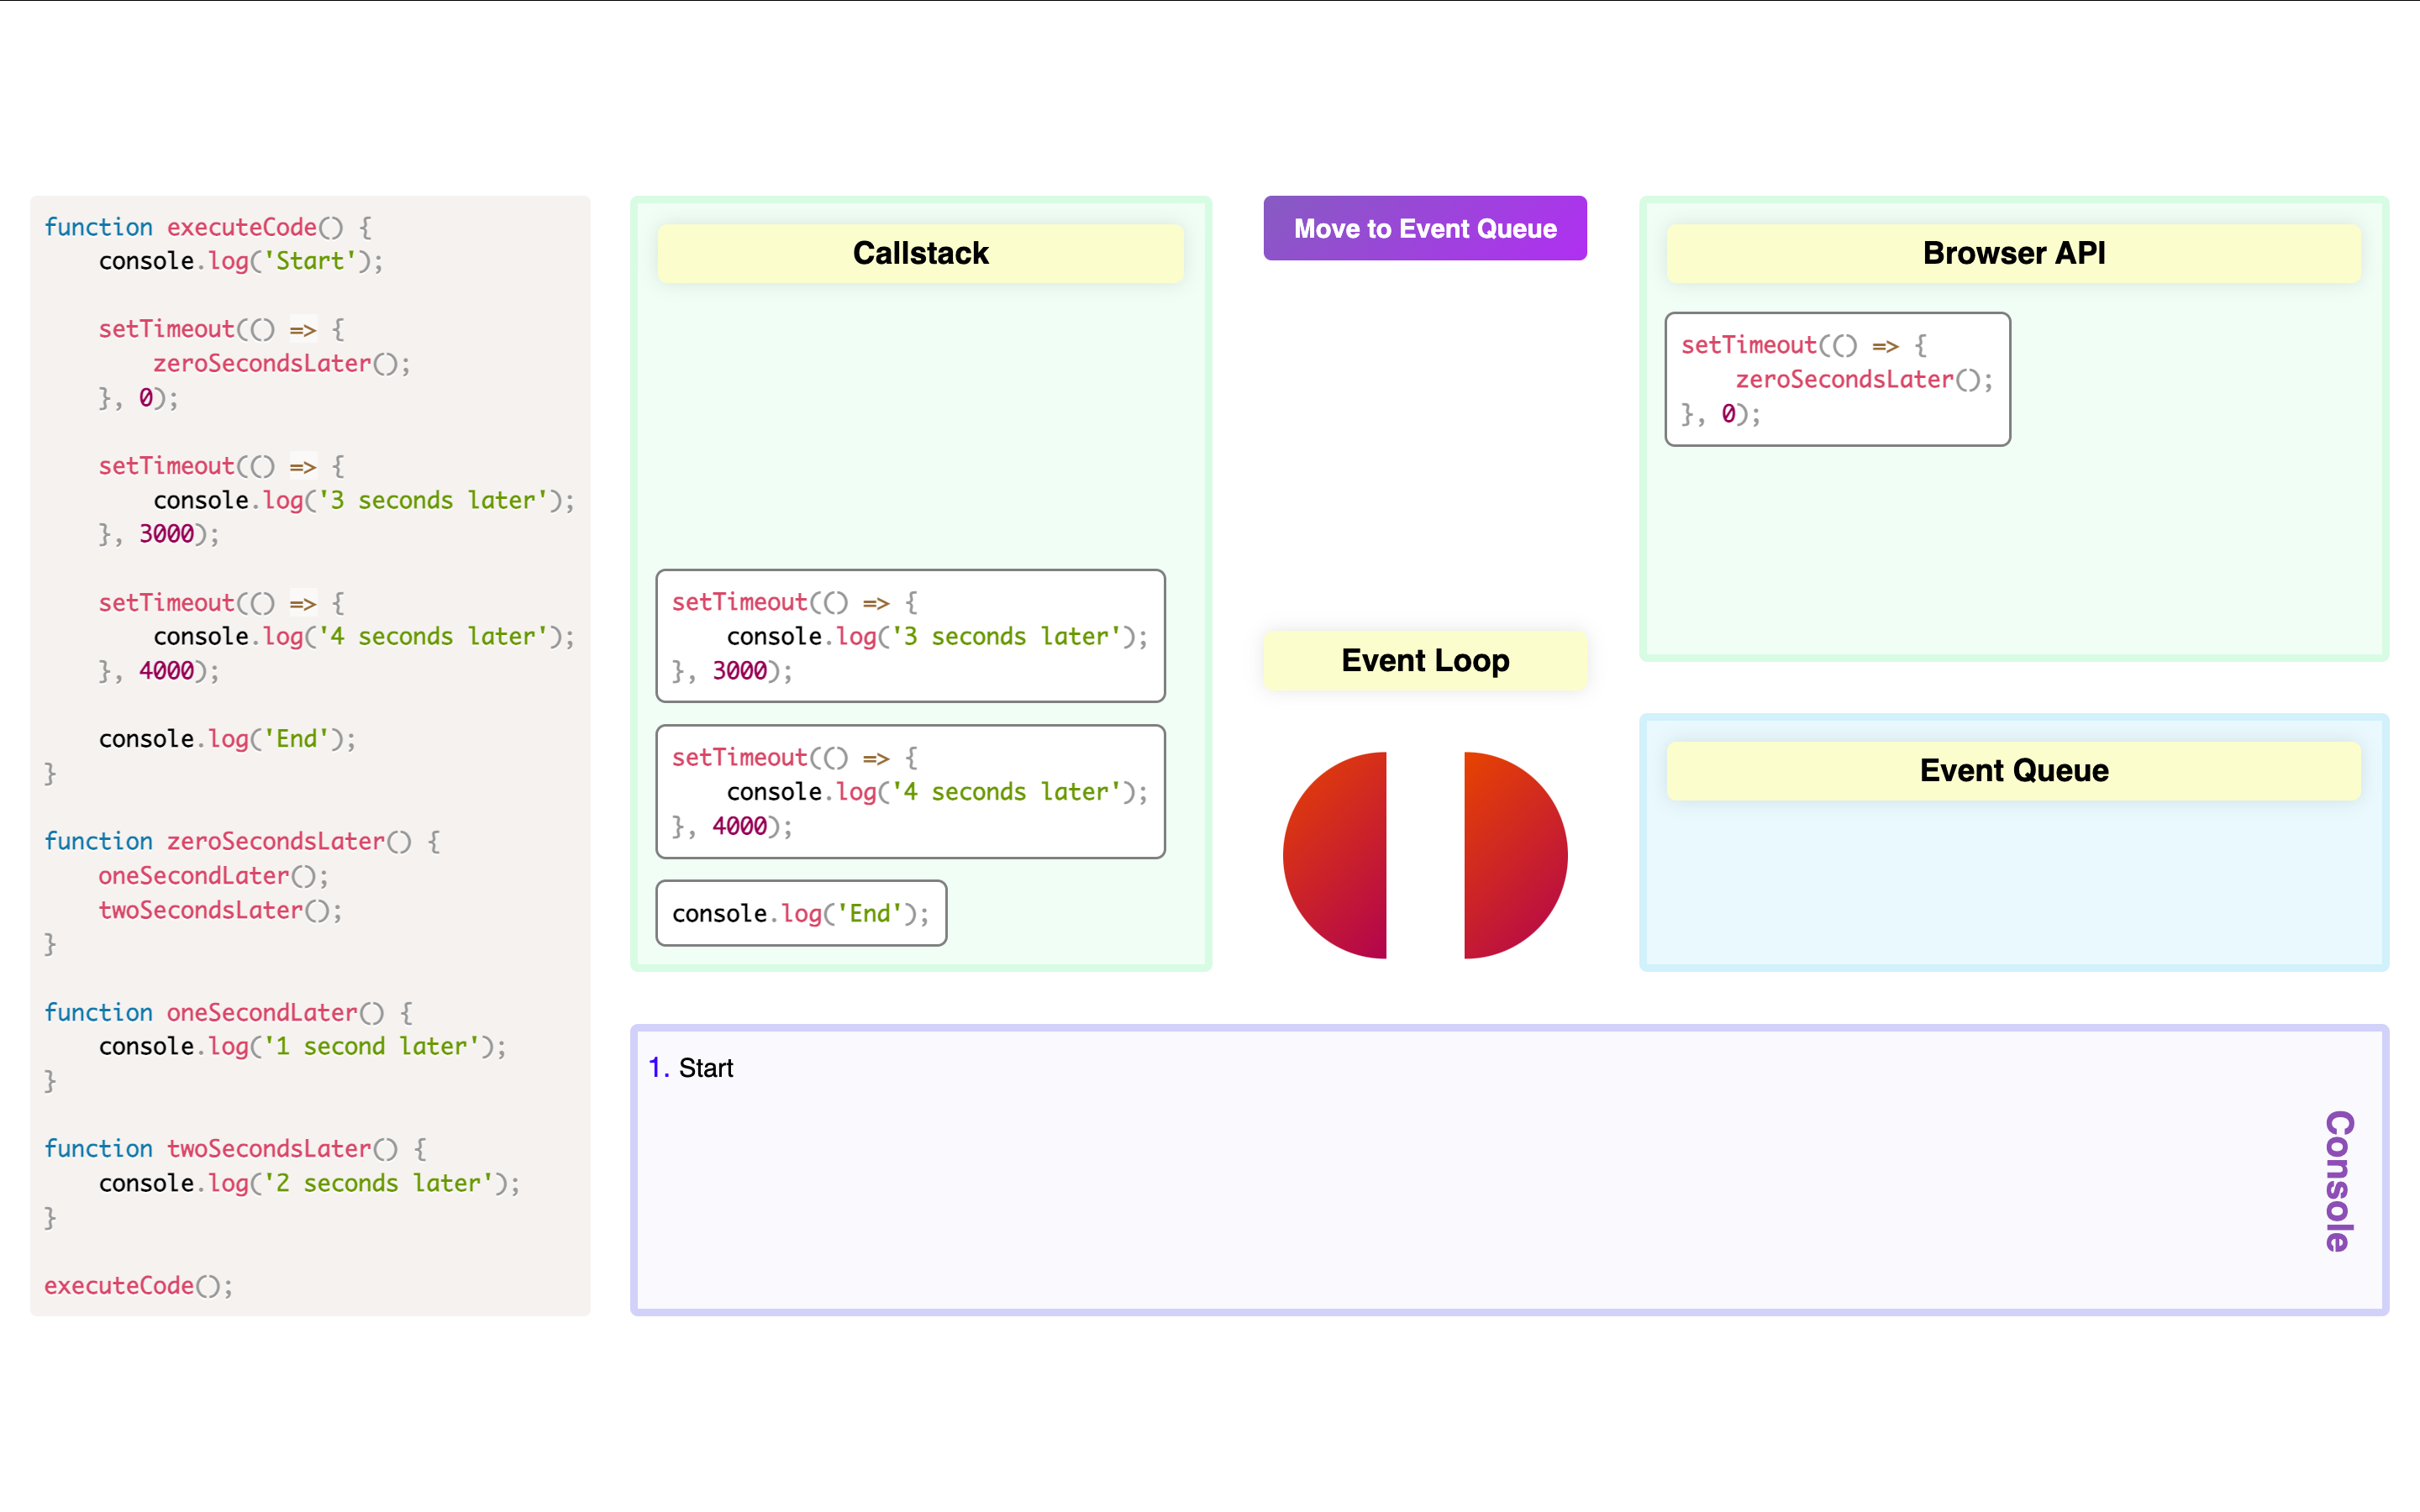Click console.log('Start') in the code panel
This screenshot has height=1512, width=2420.
click(x=241, y=261)
